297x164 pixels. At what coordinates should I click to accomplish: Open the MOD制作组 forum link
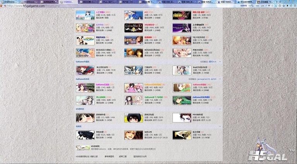coord(198,115)
